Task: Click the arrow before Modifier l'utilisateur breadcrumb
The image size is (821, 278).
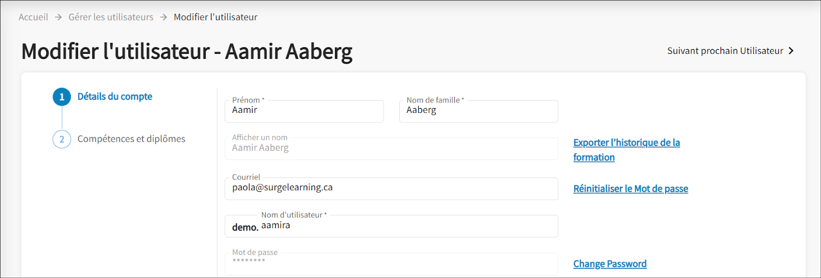Action: point(164,17)
